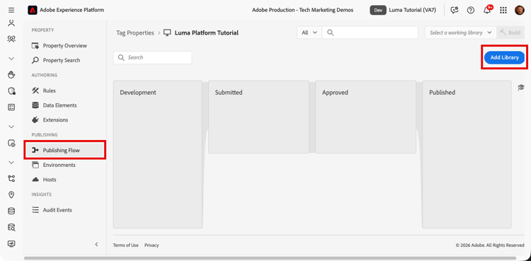531x261 pixels.
Task: Click the people group icon in left rail
Action: (x=11, y=39)
